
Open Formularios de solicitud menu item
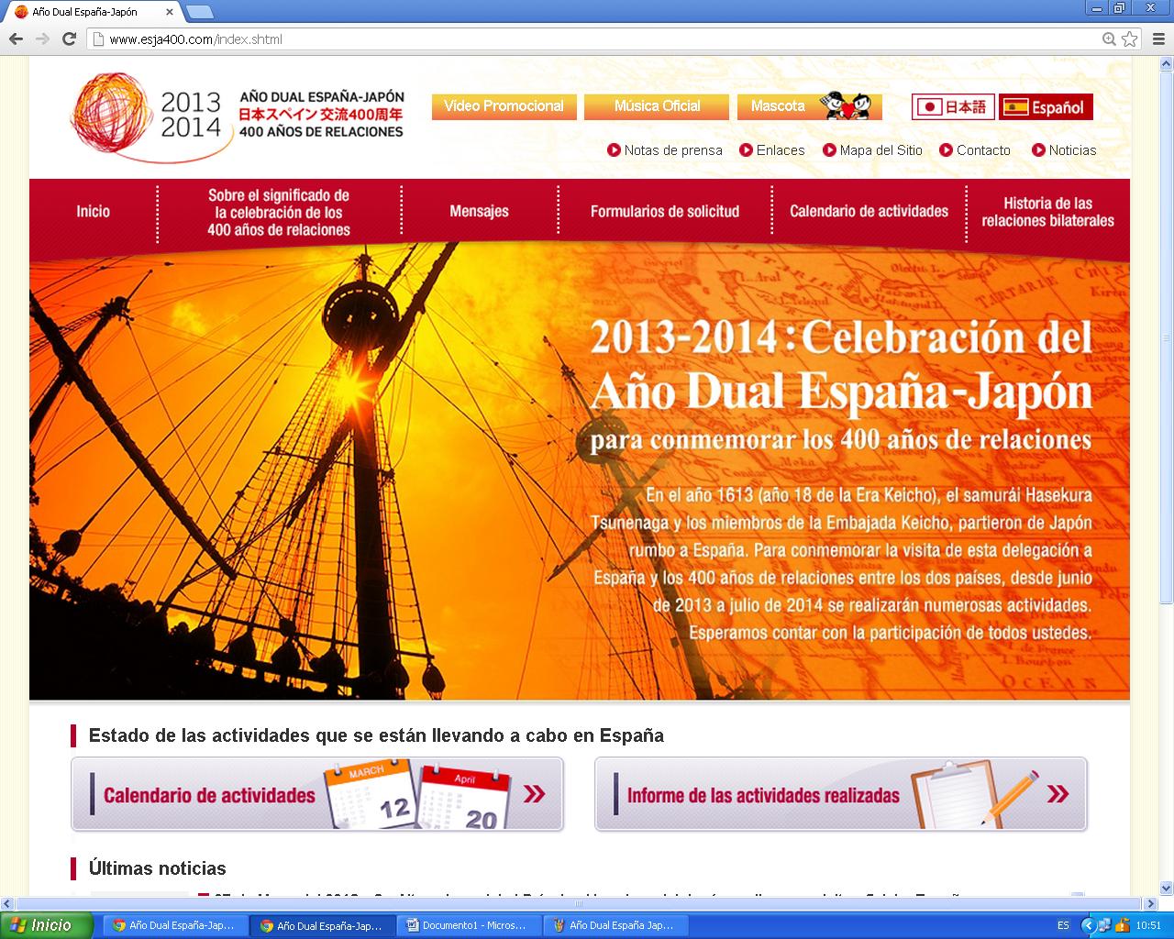664,211
